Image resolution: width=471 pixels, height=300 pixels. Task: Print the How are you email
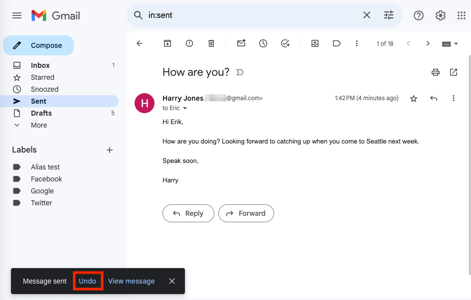point(435,72)
